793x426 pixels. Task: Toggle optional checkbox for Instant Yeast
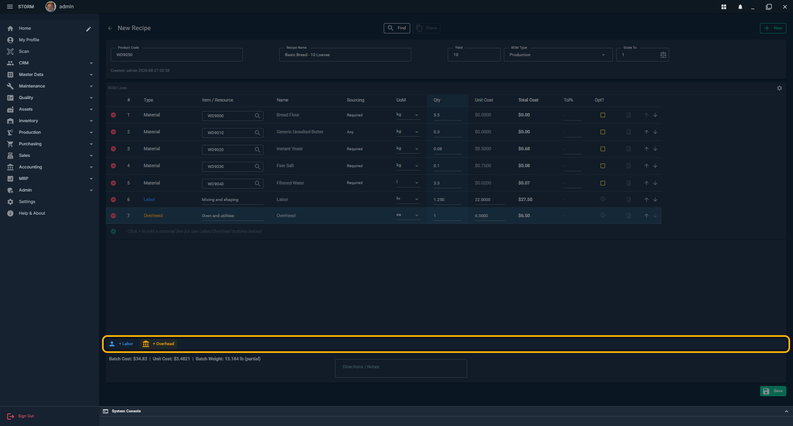[x=603, y=149]
